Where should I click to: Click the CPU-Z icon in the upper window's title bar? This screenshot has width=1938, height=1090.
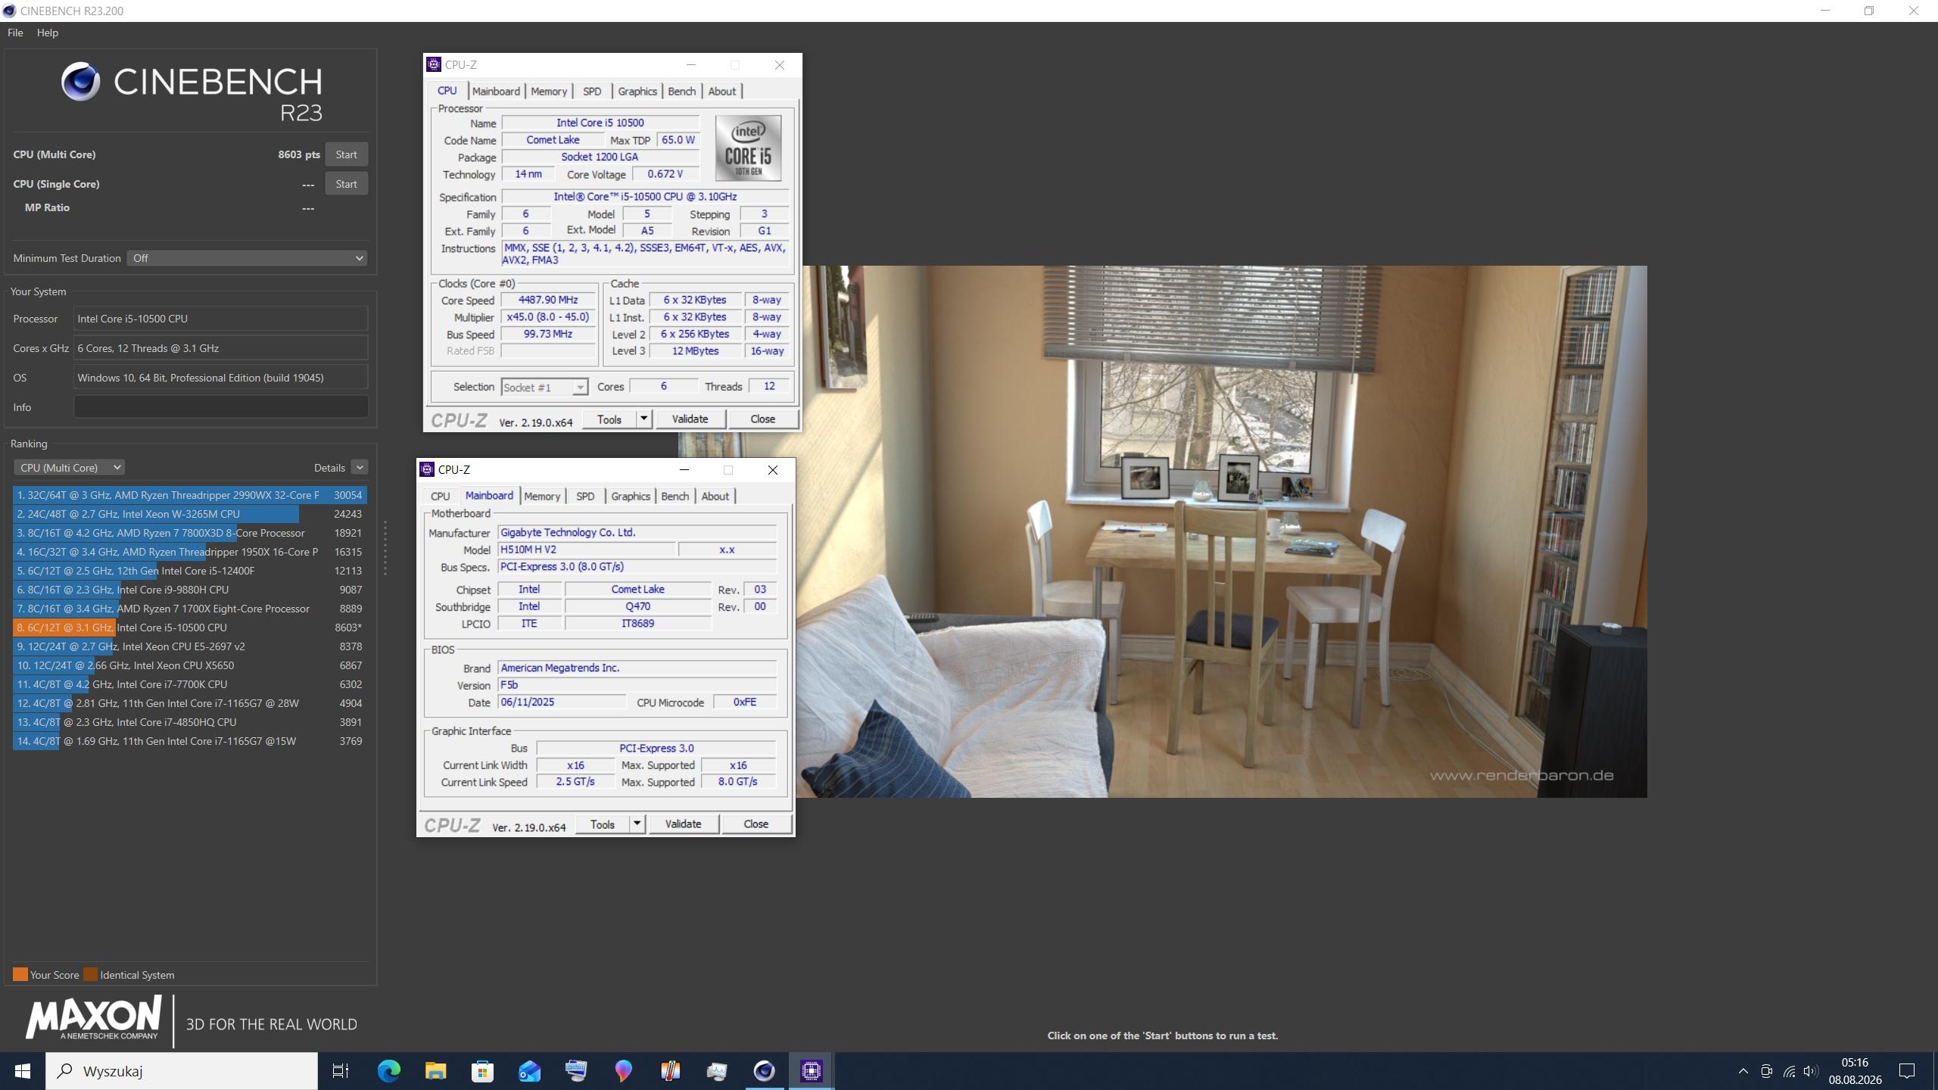(x=434, y=65)
